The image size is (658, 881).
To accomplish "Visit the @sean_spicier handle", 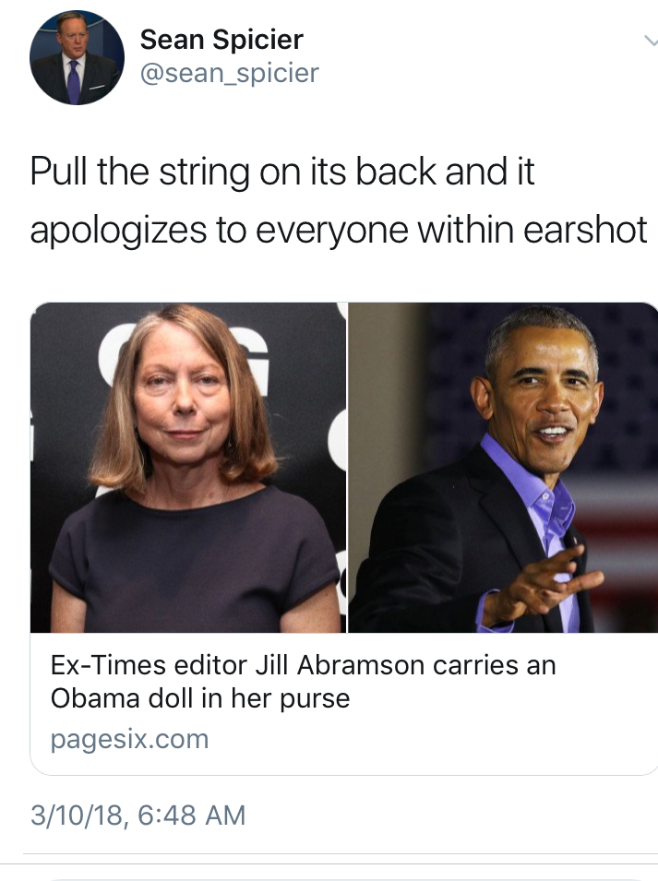I will click(229, 73).
